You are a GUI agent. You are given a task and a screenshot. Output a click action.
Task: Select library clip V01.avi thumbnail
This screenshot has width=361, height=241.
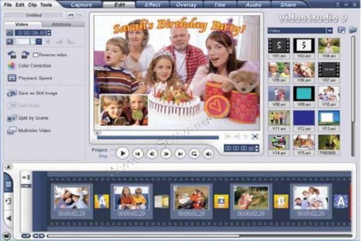click(x=279, y=46)
